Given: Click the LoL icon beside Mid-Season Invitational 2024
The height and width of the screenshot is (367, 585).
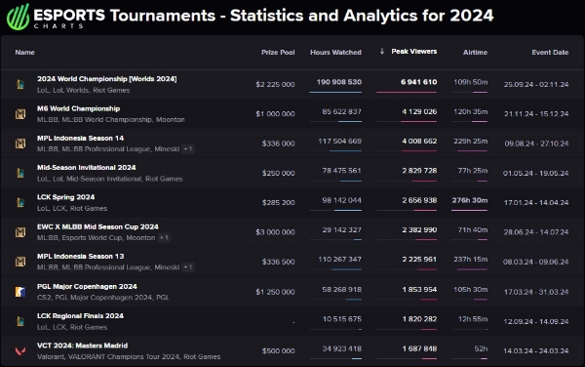Looking at the screenshot, I should pos(20,173).
